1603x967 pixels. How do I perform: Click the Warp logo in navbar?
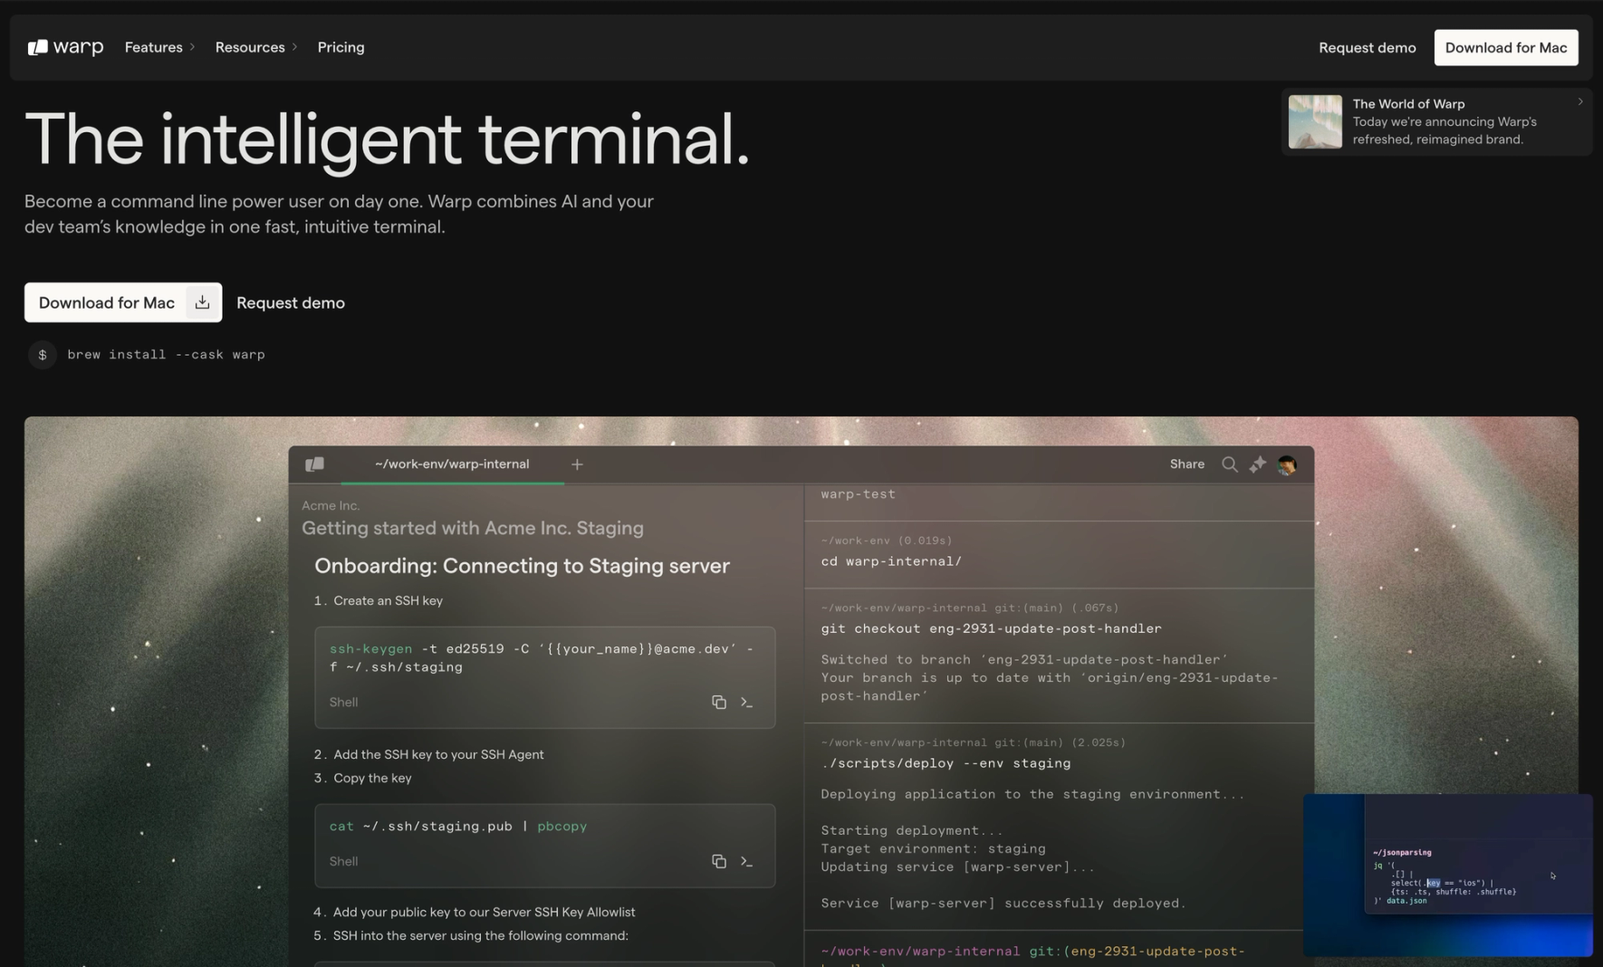click(65, 47)
